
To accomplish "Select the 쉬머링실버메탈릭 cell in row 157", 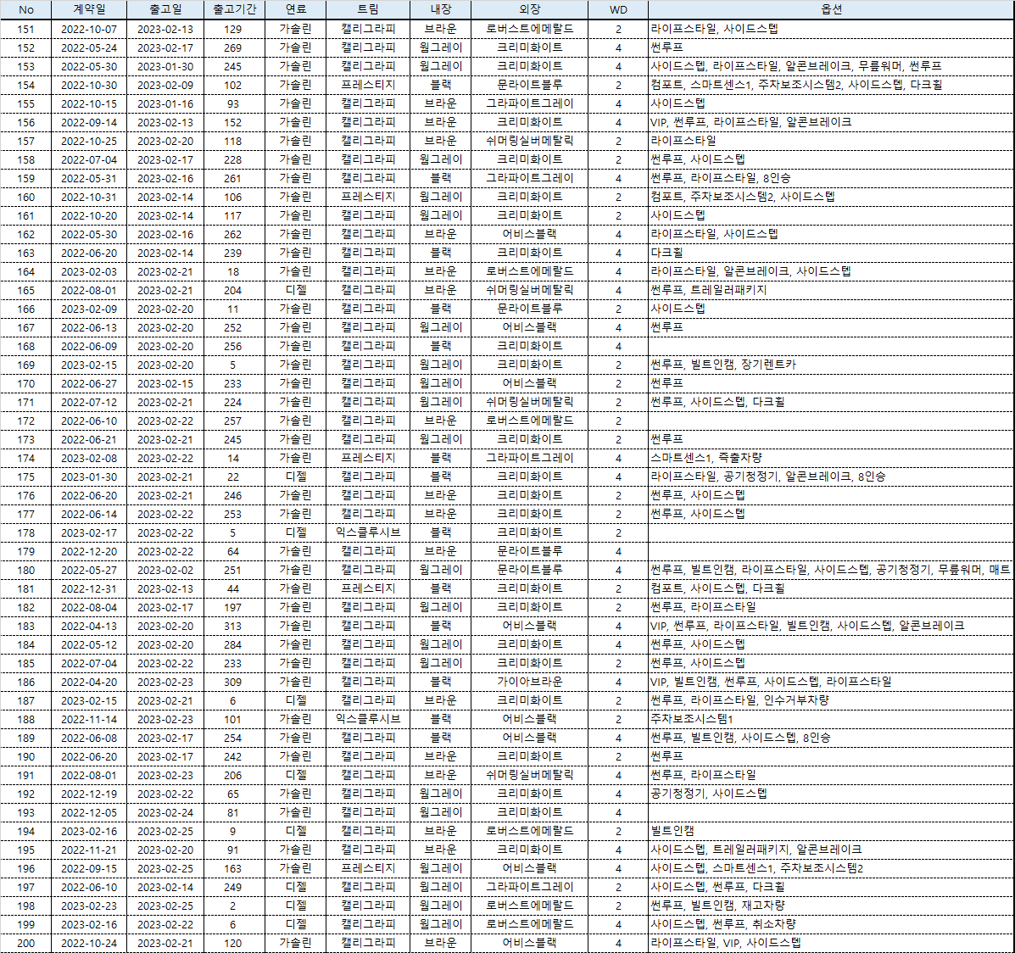I will (529, 141).
